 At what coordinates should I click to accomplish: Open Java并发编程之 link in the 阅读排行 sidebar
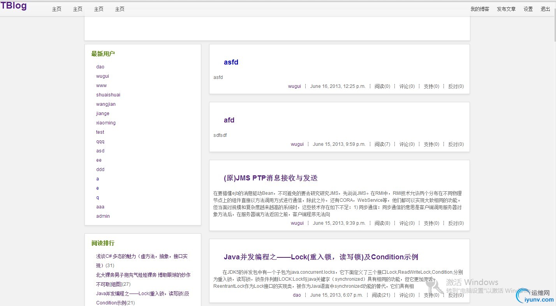point(143,298)
